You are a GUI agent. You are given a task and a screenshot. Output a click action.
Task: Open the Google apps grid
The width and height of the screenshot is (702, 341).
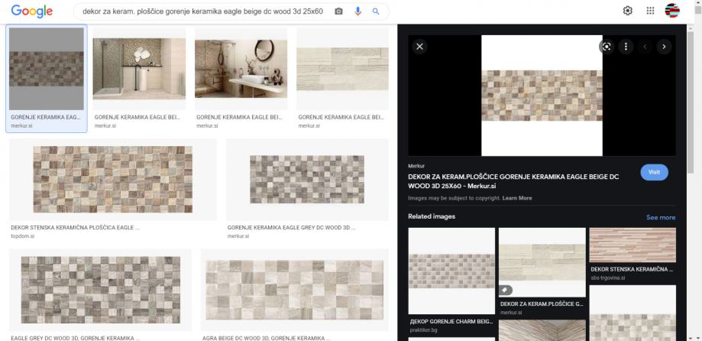point(650,11)
